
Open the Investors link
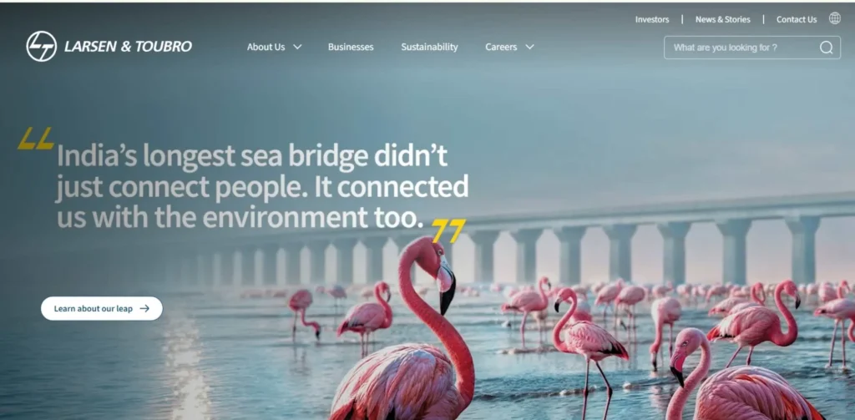pos(652,20)
